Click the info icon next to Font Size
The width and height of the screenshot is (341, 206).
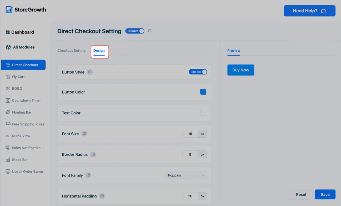point(84,134)
